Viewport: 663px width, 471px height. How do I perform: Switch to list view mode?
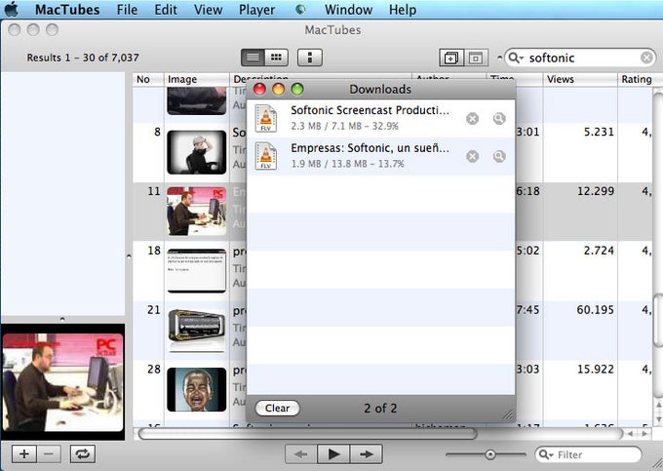[253, 58]
